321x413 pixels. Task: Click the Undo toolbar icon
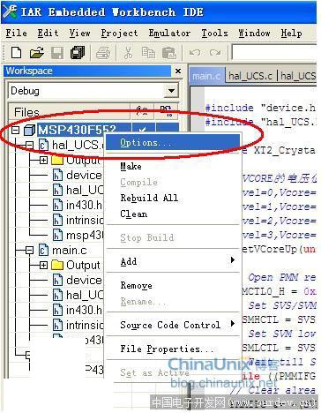(x=195, y=53)
